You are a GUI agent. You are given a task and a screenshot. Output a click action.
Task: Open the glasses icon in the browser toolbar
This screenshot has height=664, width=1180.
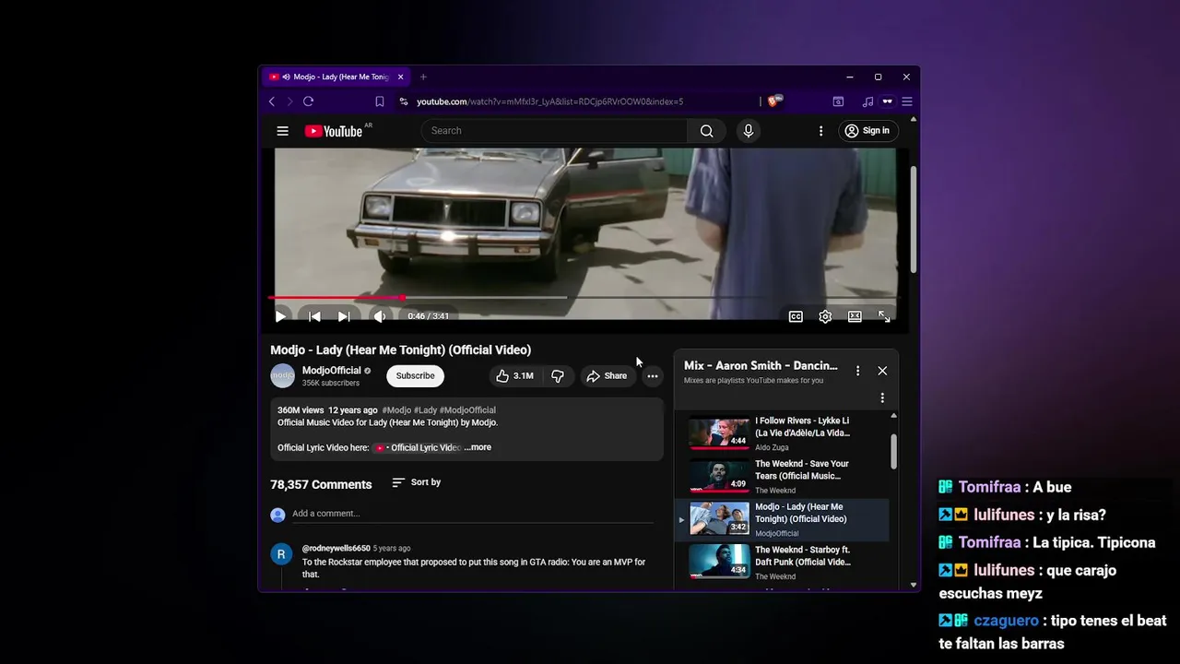coord(888,101)
